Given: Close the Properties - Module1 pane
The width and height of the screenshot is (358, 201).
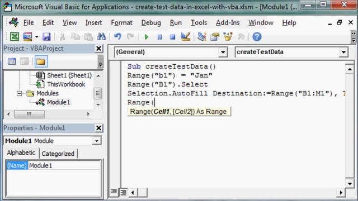Looking at the screenshot, I should pyautogui.click(x=98, y=128).
